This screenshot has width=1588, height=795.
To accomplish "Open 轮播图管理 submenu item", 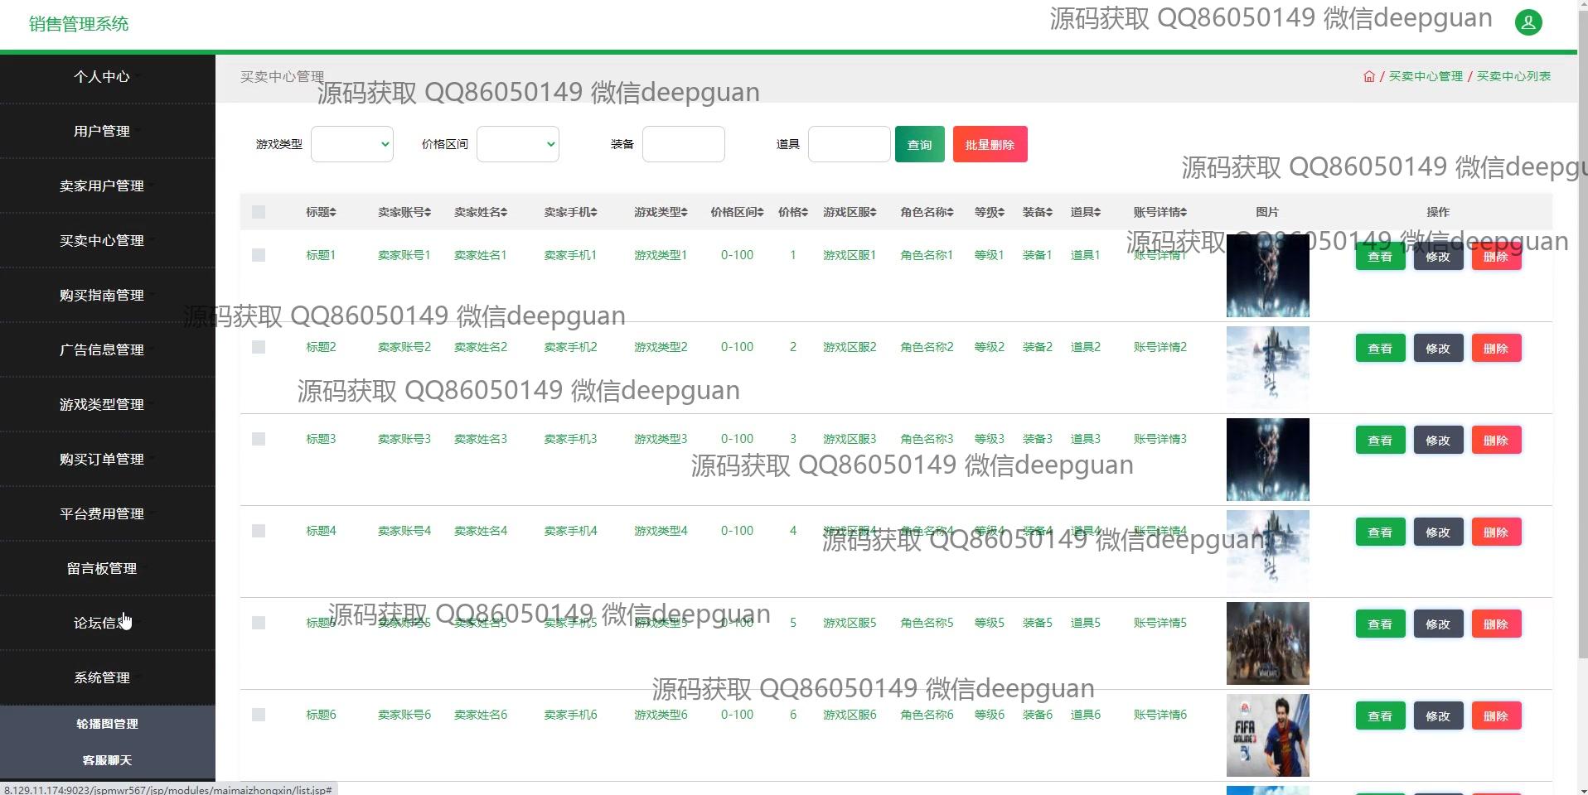I will tap(107, 724).
